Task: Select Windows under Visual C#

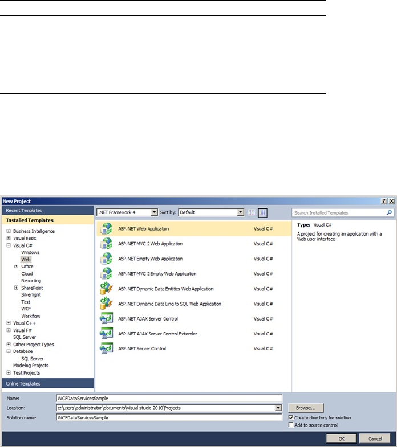Action: coord(30,252)
